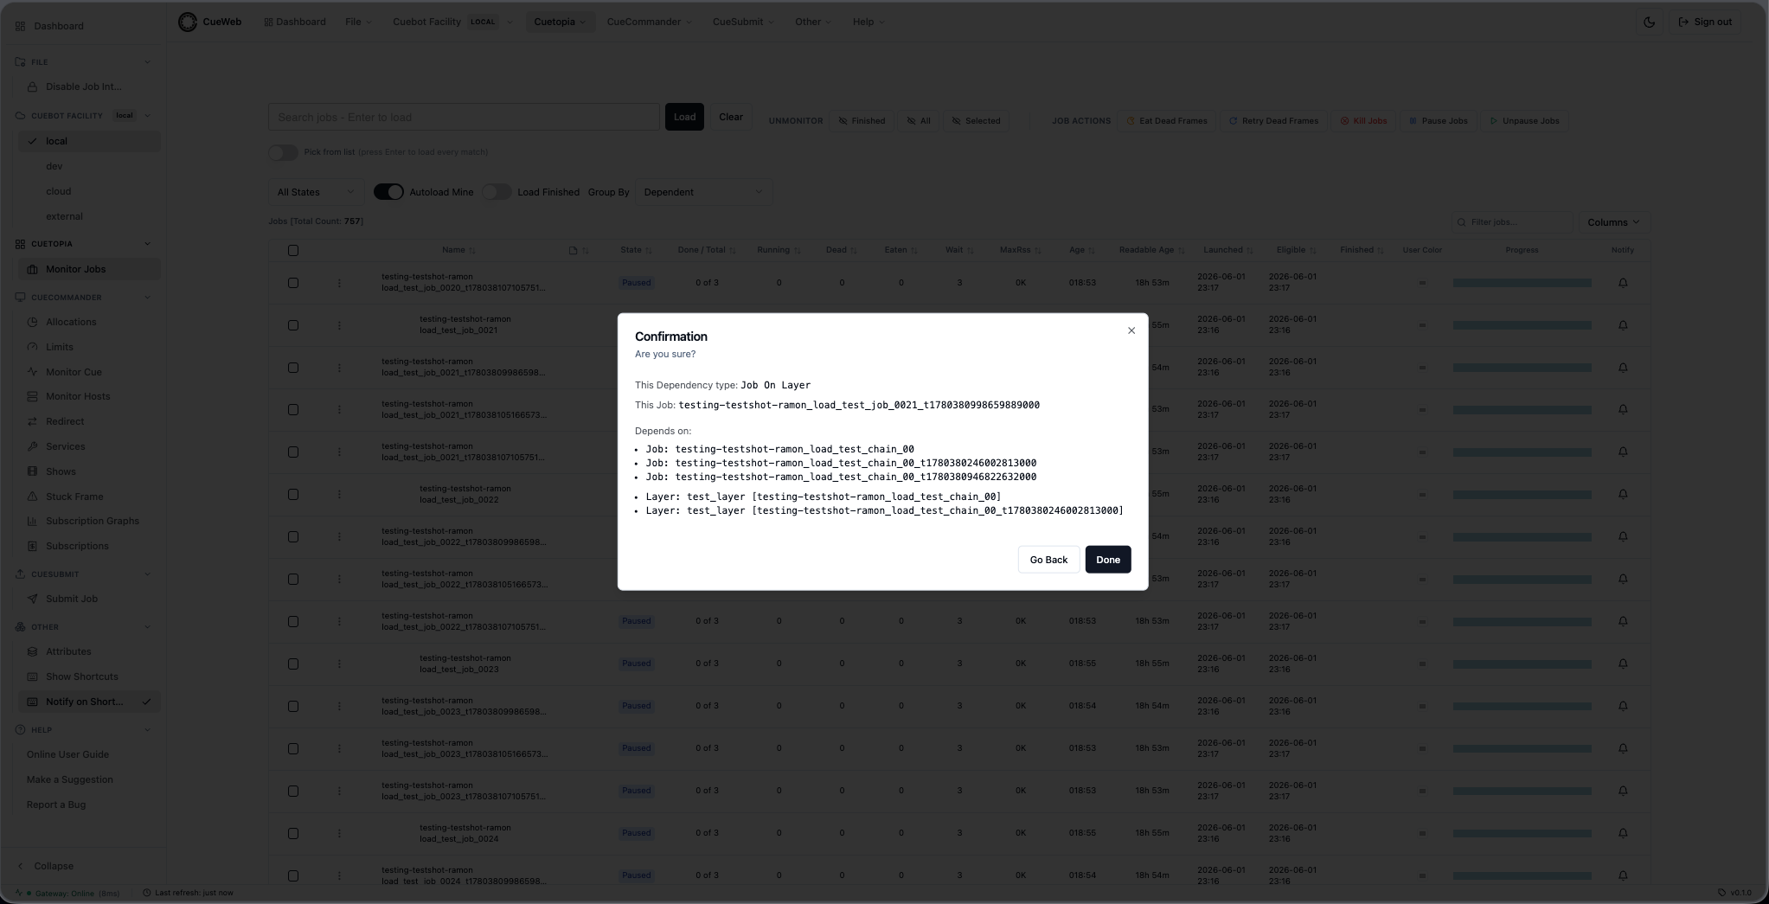Check box for load_test_job_0024 row
Viewport: 1769px width, 904px height.
point(293,833)
